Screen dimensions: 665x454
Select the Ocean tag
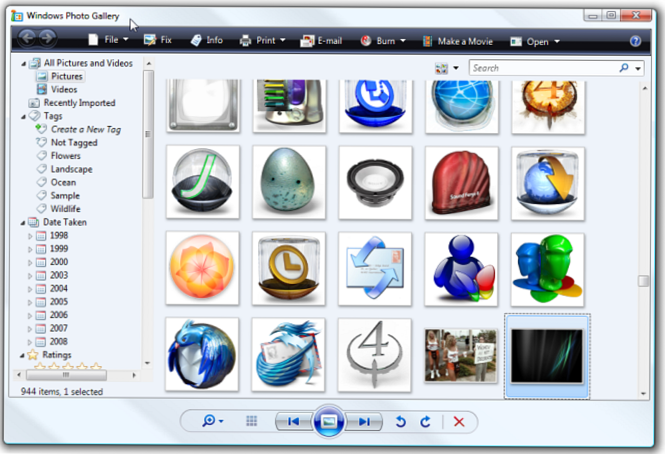(x=56, y=182)
